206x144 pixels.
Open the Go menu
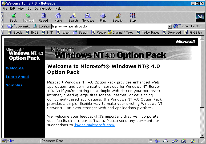pyautogui.click(x=29, y=9)
